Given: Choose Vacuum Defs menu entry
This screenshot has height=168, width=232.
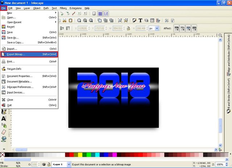Looking at the screenshot, I should tap(29, 69).
